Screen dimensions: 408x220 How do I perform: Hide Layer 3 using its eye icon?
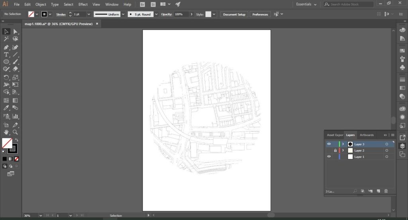[x=329, y=144]
